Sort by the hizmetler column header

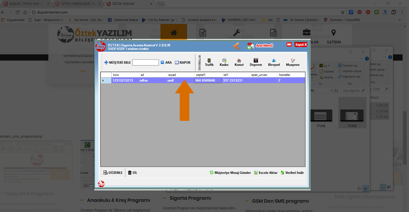click(291, 75)
